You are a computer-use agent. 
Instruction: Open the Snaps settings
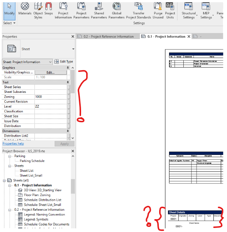click(x=48, y=9)
